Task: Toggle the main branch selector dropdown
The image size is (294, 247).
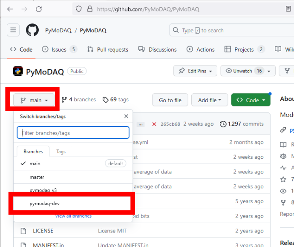Action: (34, 100)
